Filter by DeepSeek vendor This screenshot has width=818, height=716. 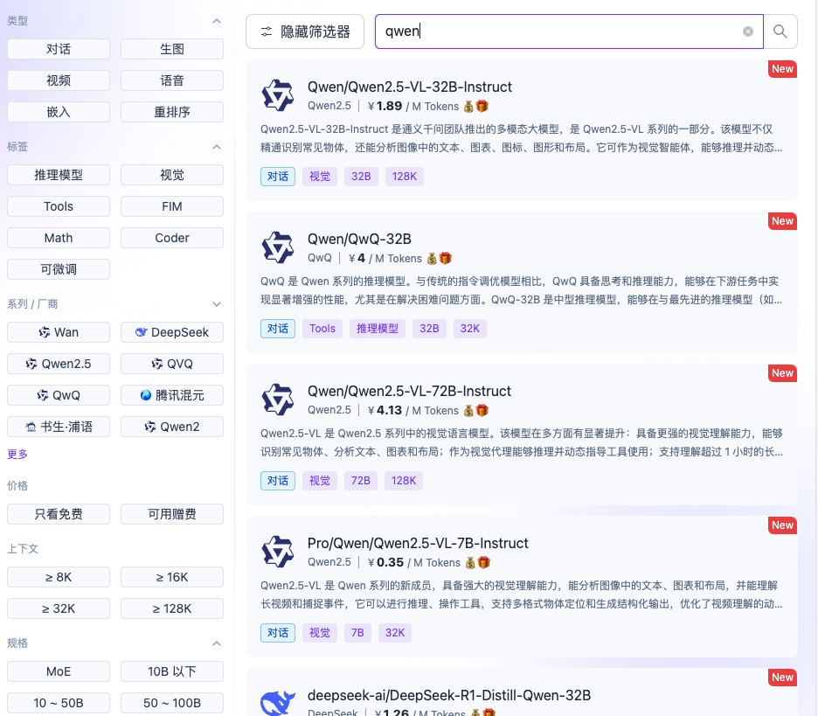point(172,332)
